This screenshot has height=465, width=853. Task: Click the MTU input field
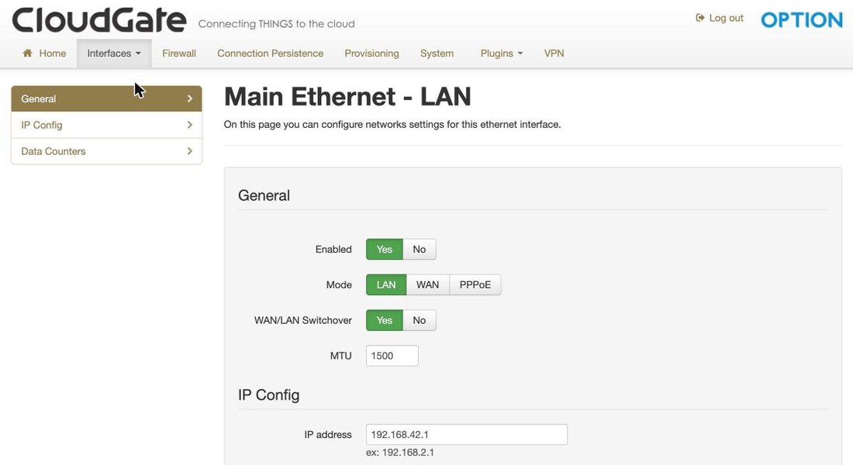click(392, 356)
